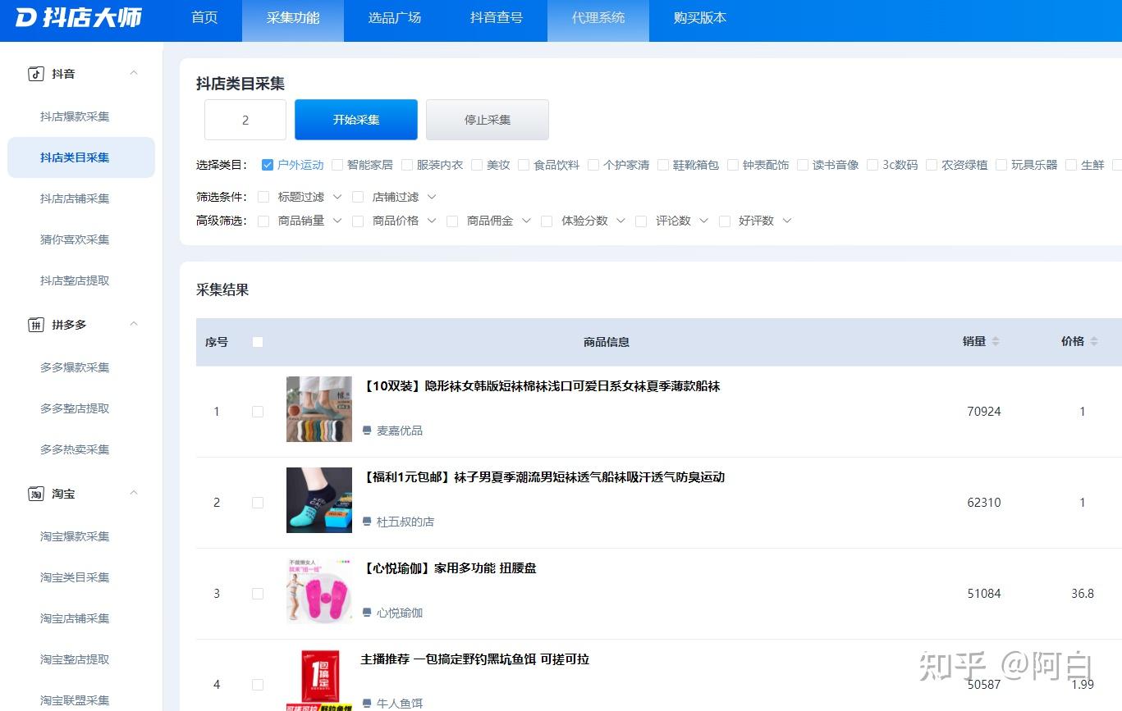
Task: Check the 服装内衣 category
Action: coord(407,165)
